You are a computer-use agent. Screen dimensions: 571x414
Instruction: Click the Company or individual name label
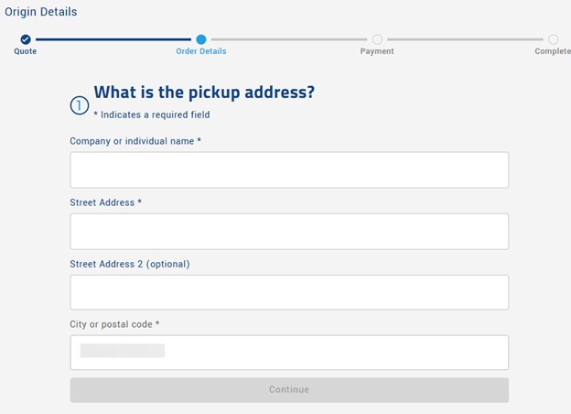[135, 141]
